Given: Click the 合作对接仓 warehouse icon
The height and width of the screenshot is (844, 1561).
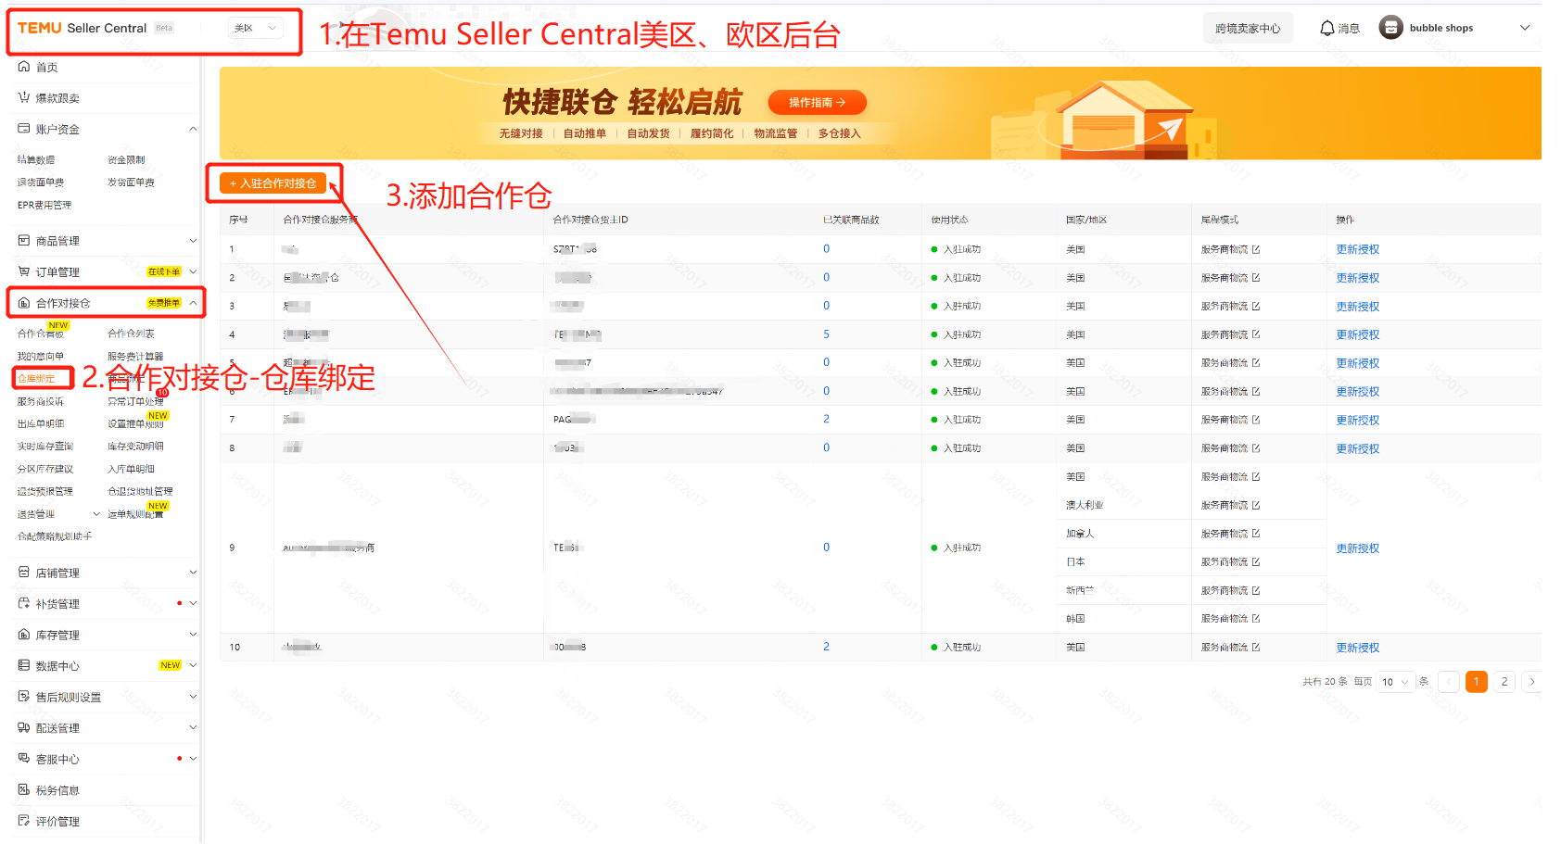Looking at the screenshot, I should point(24,303).
